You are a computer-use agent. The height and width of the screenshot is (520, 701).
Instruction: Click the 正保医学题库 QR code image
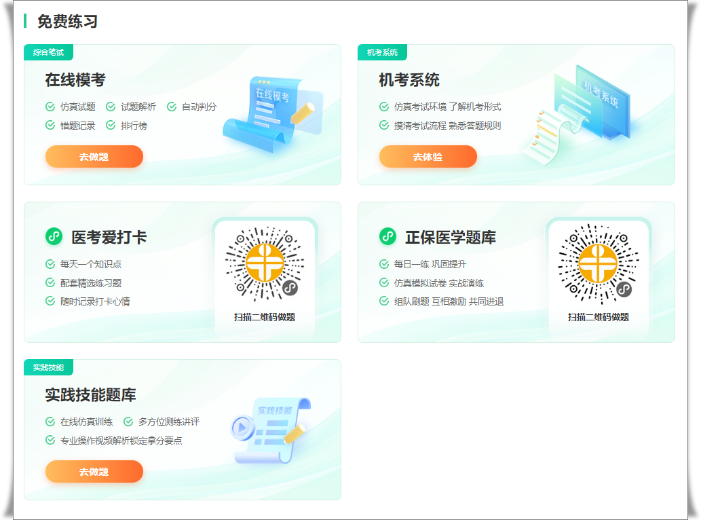coord(599,263)
